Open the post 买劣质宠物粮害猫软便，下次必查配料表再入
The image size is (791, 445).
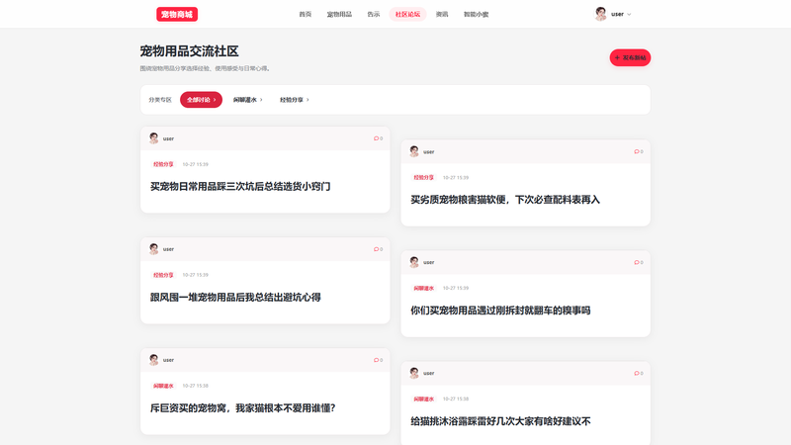click(x=505, y=200)
